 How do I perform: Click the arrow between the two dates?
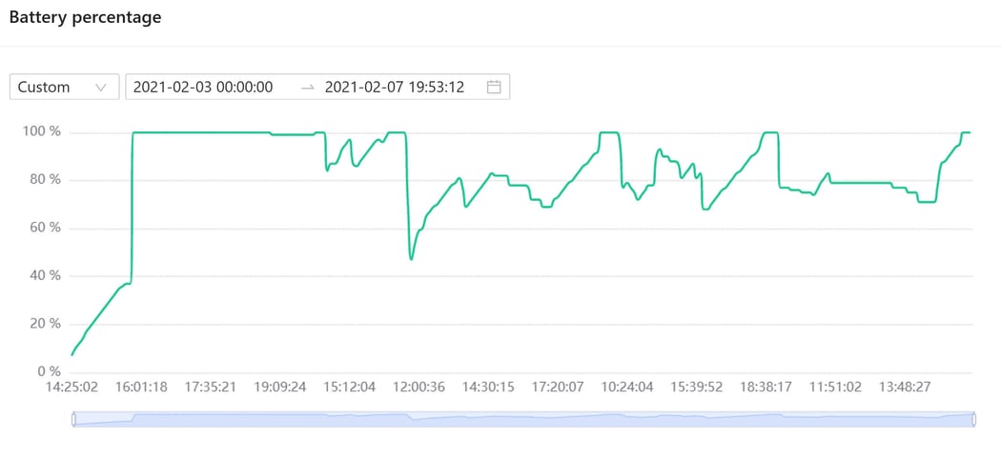click(307, 87)
